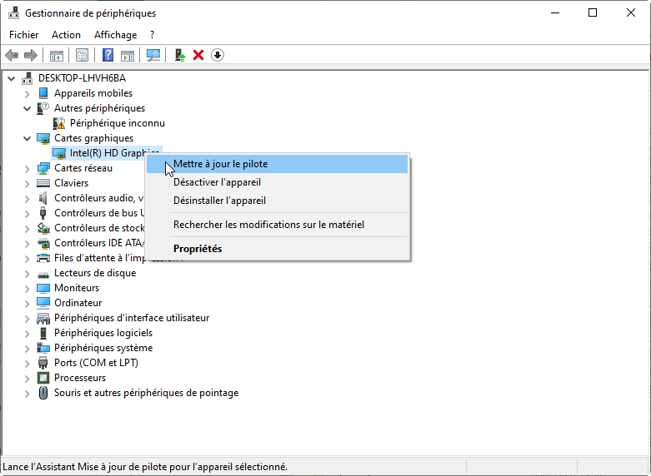
Task: Expand Souris et autres périphériques node
Action: point(27,393)
